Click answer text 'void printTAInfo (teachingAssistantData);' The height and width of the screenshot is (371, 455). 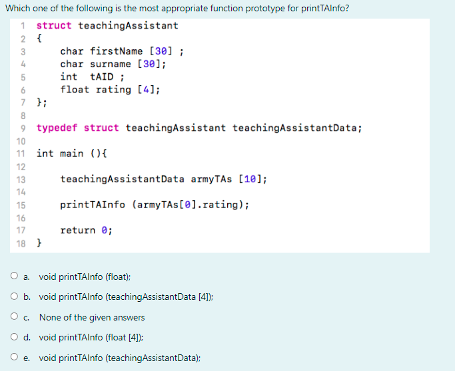(119, 358)
